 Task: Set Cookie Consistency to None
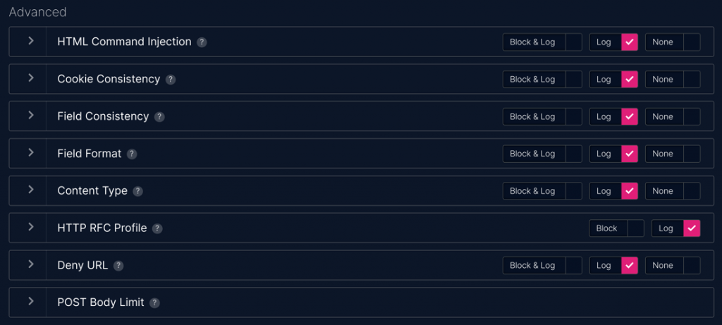(692, 79)
